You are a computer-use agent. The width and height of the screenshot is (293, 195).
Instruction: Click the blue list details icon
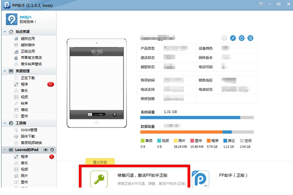tap(250, 38)
